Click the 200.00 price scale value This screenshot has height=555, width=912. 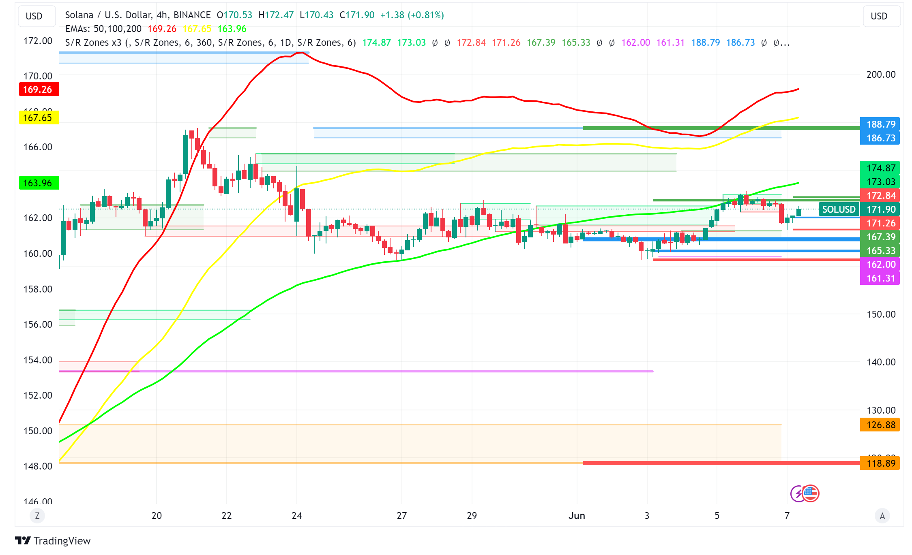point(881,74)
